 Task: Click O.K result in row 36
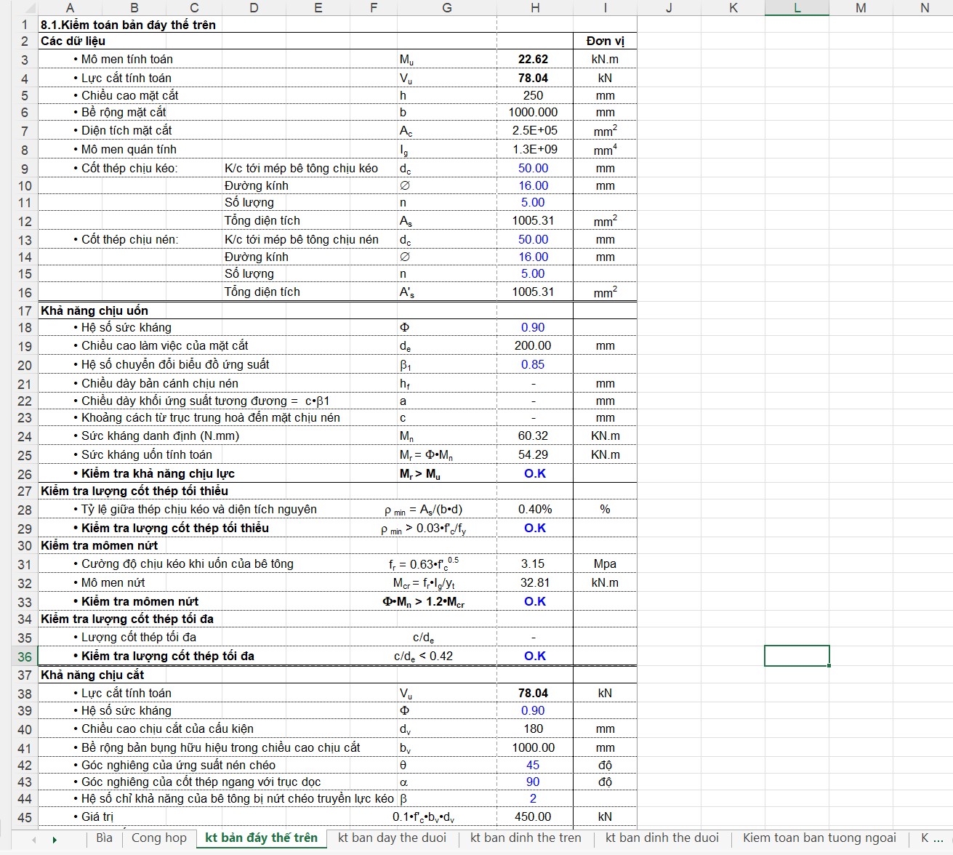click(x=535, y=656)
